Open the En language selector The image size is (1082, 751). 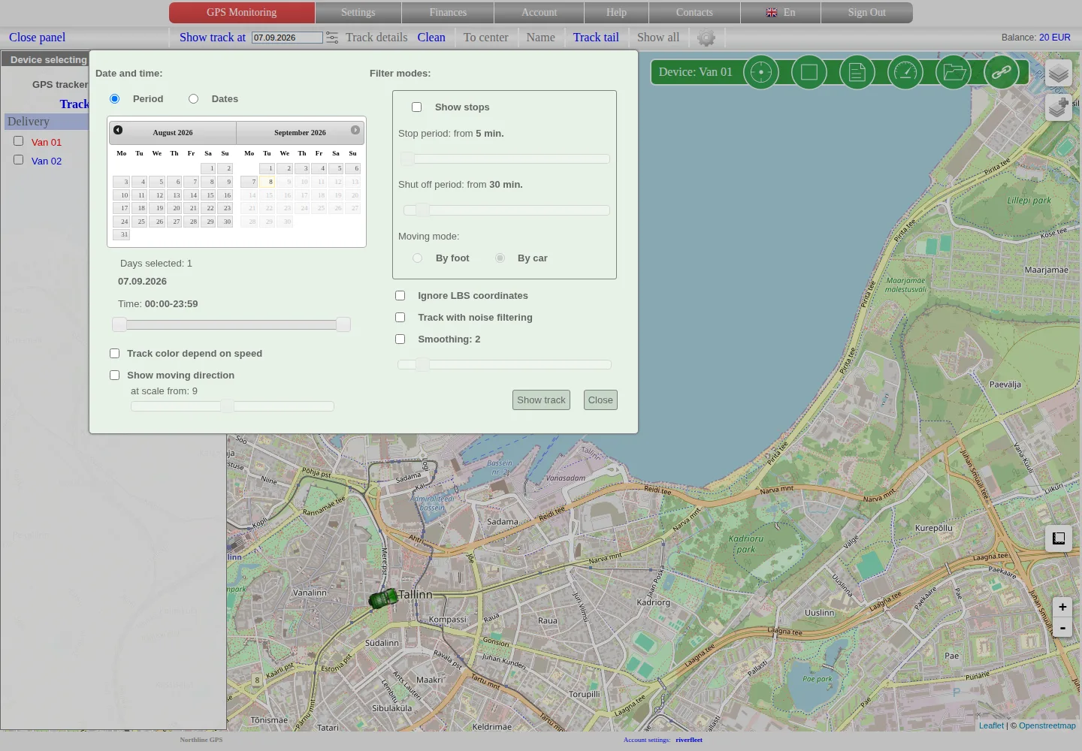pos(781,13)
